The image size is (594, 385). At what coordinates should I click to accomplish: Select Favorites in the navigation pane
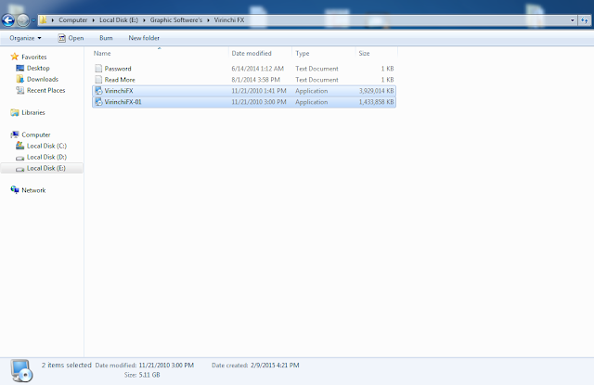(34, 57)
